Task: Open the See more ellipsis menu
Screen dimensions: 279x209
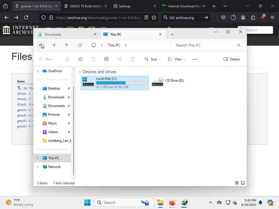Action: click(x=195, y=59)
